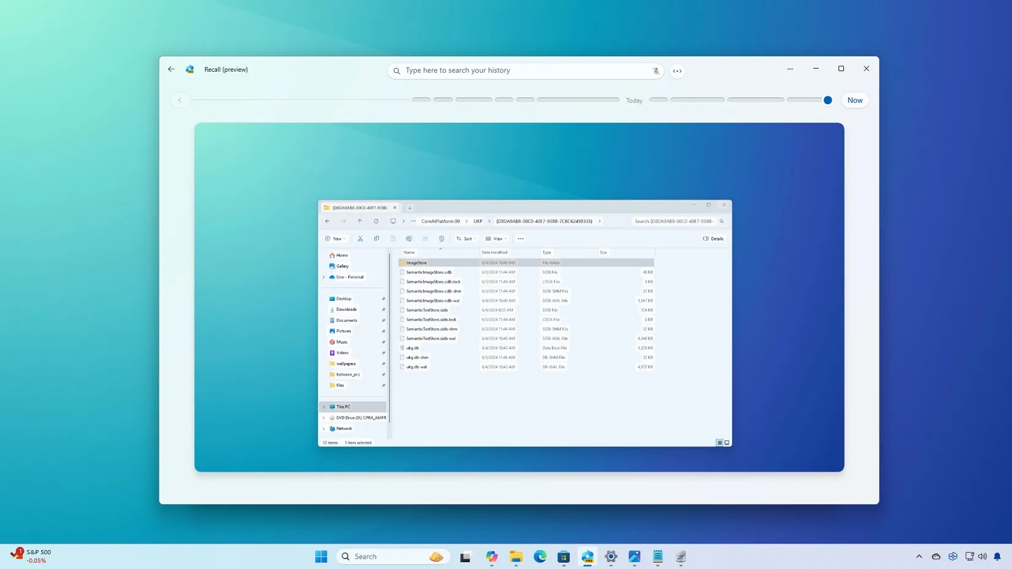Click the Copy icon in snapshot toolbar
Image resolution: width=1012 pixels, height=569 pixels.
coord(377,239)
